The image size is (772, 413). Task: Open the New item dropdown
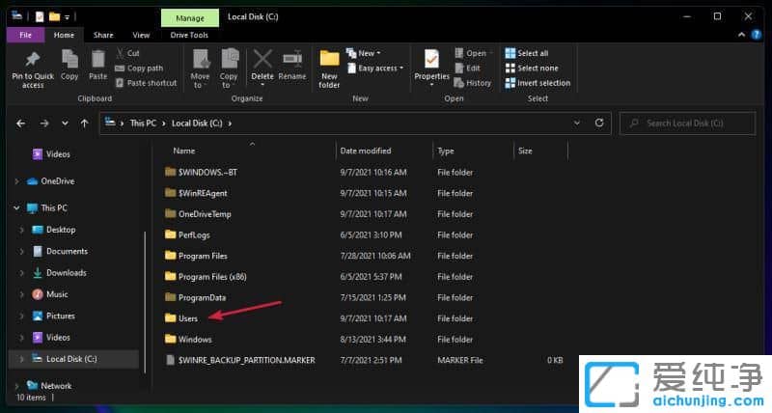364,53
